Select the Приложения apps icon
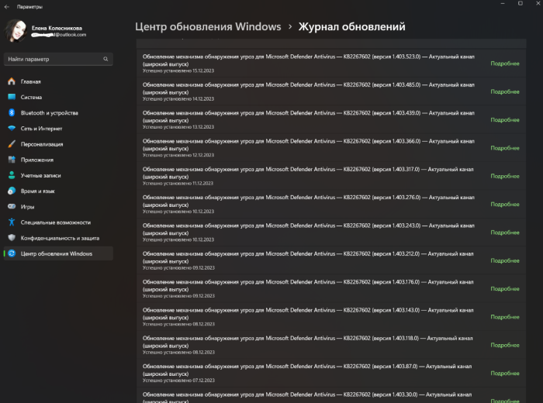 click(x=12, y=160)
